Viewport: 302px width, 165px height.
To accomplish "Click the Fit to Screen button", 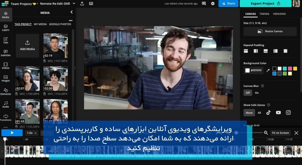I will (x=280, y=133).
